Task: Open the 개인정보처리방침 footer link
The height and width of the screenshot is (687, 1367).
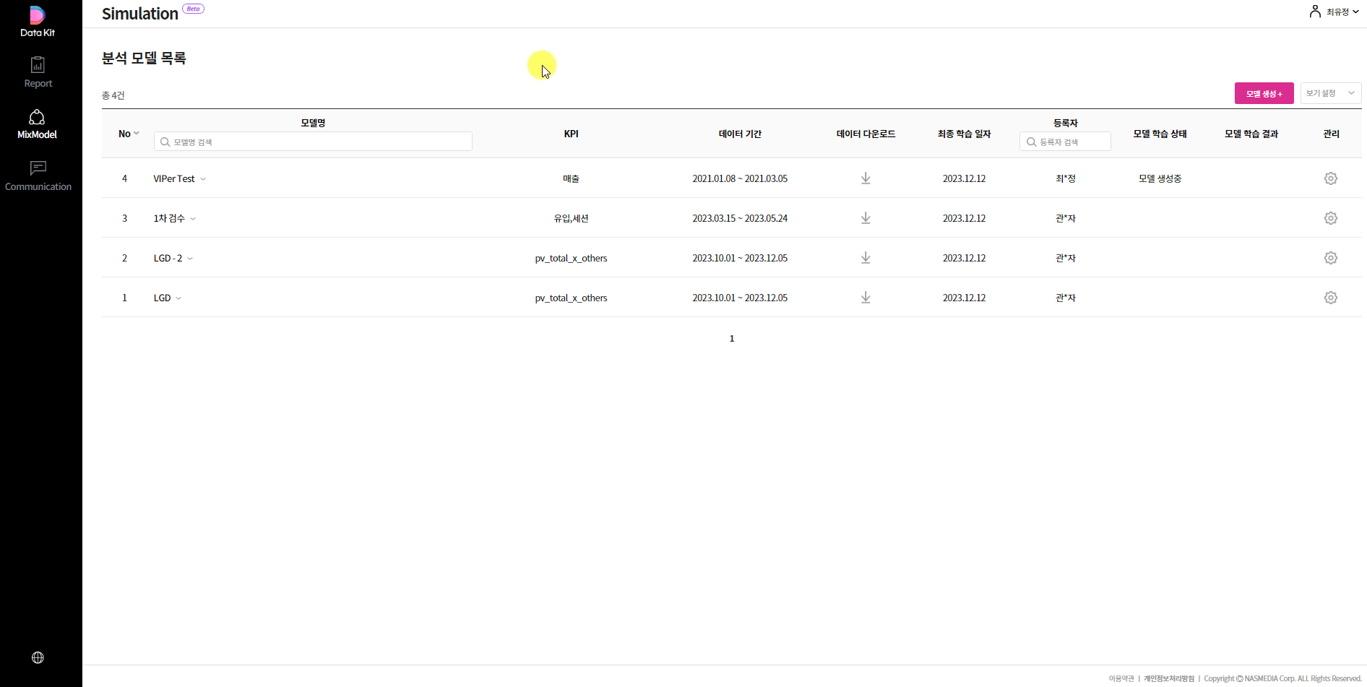Action: click(1169, 678)
